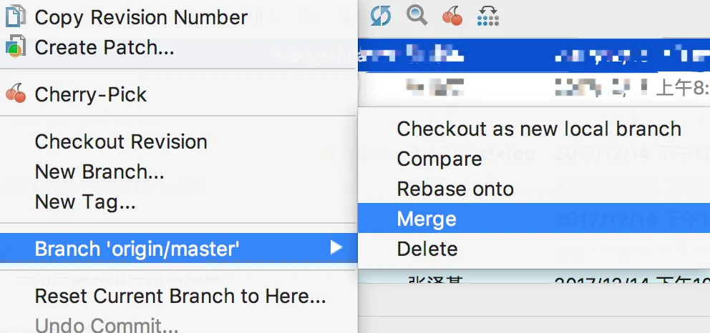Screen dimensions: 710x333
Task: Click the Create Patch icon
Action: tap(15, 48)
